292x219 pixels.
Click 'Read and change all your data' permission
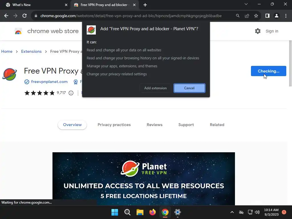(x=124, y=50)
